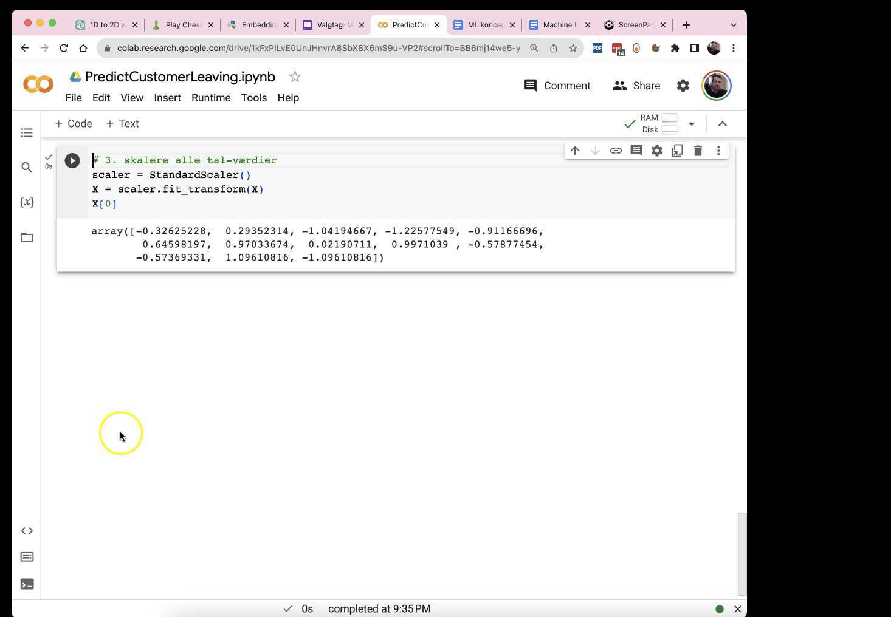This screenshot has width=891, height=617.
Task: Delete the current code cell
Action: [698, 151]
